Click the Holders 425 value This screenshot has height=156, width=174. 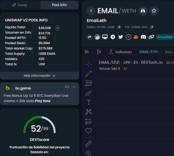coord(41,59)
